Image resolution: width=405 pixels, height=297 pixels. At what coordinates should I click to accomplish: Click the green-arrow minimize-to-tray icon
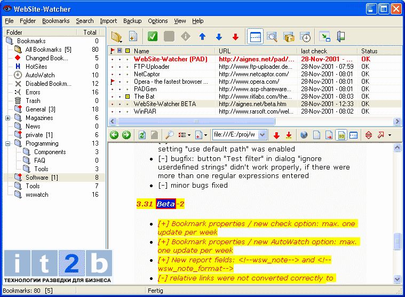(x=324, y=37)
